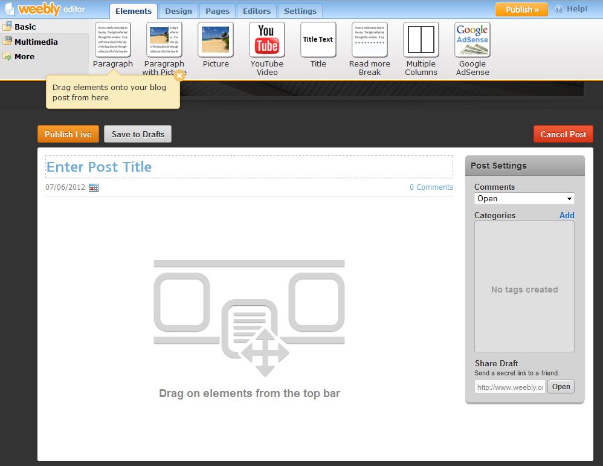Open the calendar date picker icon
This screenshot has height=466, width=603.
click(x=94, y=187)
